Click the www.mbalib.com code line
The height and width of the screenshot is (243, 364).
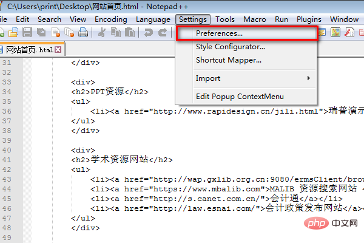pos(227,189)
